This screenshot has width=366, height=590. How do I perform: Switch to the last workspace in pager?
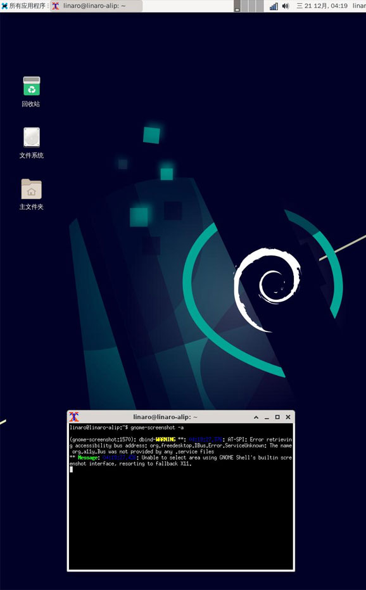(260, 6)
